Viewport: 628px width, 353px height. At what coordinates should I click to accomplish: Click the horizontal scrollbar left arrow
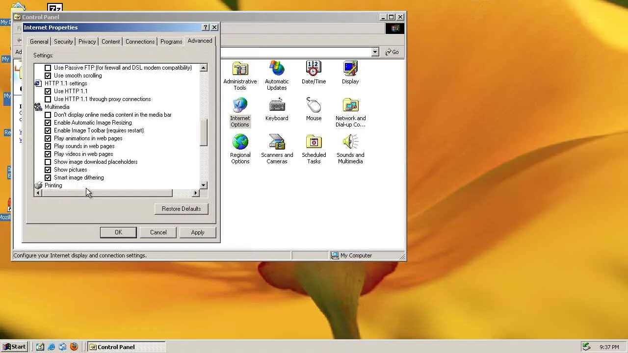pyautogui.click(x=38, y=193)
